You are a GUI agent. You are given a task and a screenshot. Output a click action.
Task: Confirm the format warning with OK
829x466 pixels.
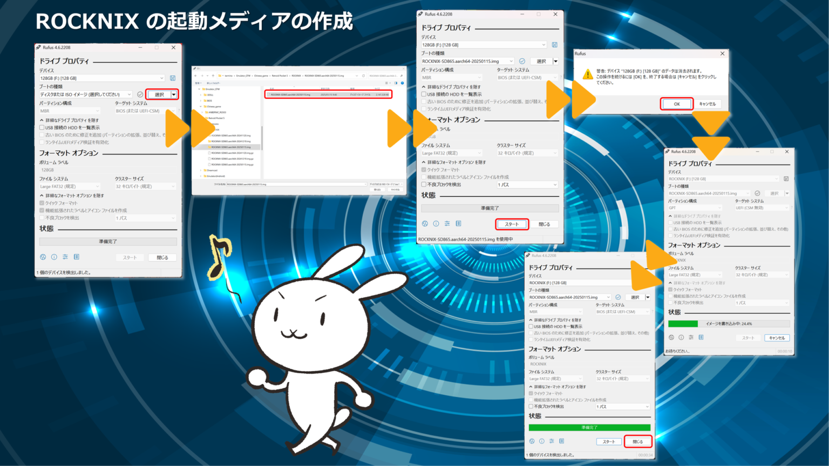pyautogui.click(x=676, y=104)
